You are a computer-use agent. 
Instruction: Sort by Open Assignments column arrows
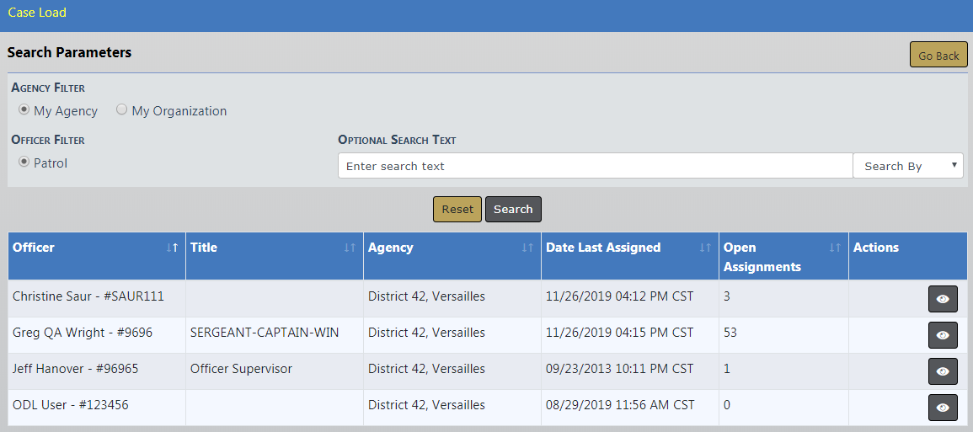coord(835,248)
